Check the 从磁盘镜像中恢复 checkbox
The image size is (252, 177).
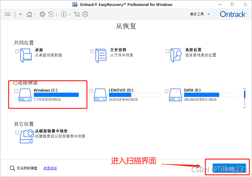17,132
